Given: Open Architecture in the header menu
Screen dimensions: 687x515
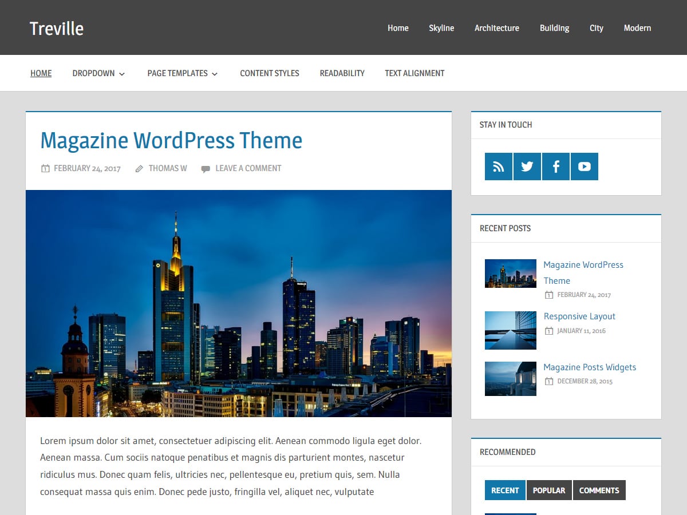Looking at the screenshot, I should (497, 27).
